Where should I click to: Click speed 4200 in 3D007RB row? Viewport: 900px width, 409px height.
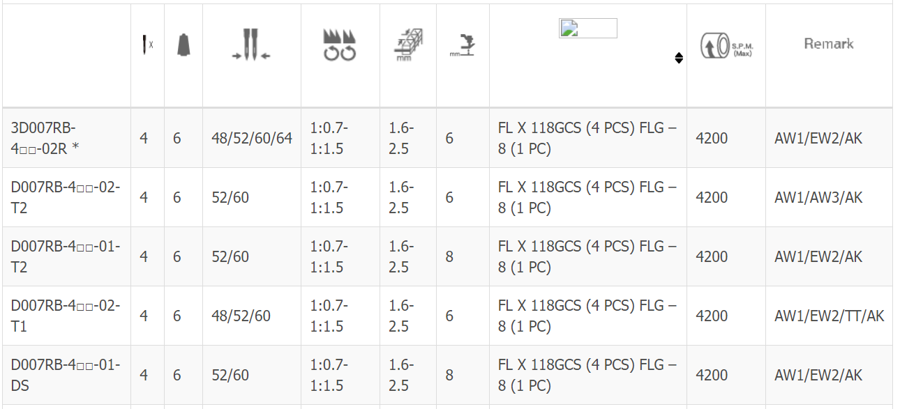pyautogui.click(x=712, y=138)
